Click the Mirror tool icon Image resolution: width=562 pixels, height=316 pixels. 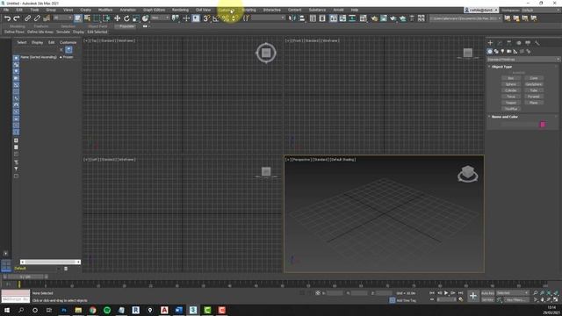coord(292,18)
